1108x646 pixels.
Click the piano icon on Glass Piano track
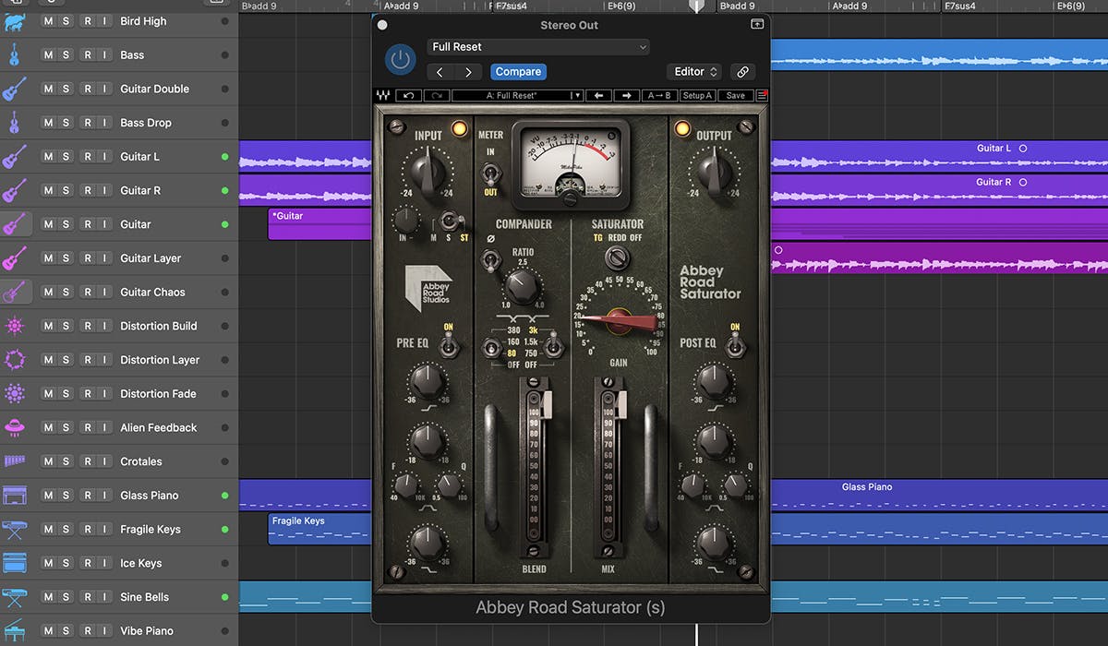point(16,495)
